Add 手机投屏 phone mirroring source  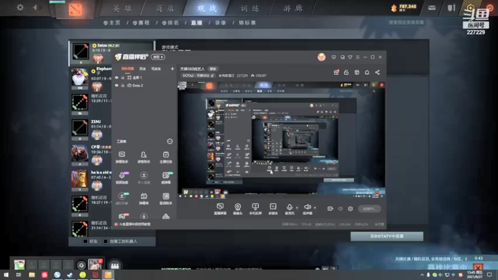coord(255,209)
